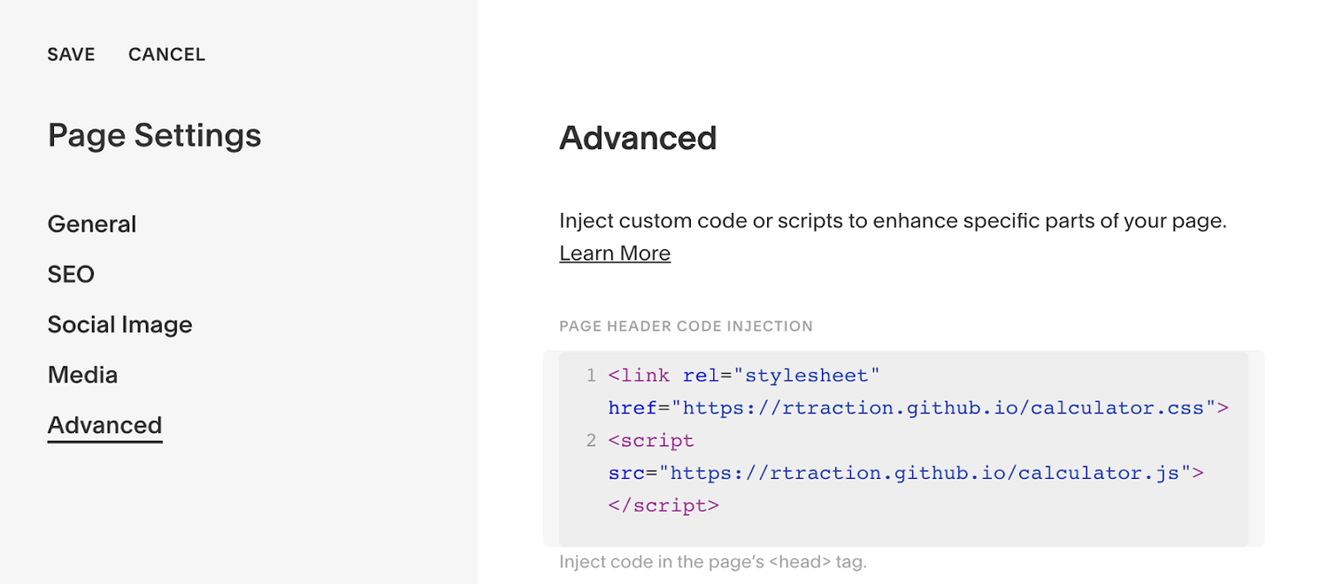Follow the Learn More link
The height and width of the screenshot is (584, 1327).
point(615,254)
